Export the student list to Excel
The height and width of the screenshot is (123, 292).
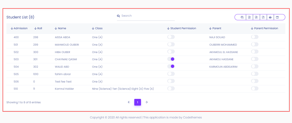tap(249, 17)
